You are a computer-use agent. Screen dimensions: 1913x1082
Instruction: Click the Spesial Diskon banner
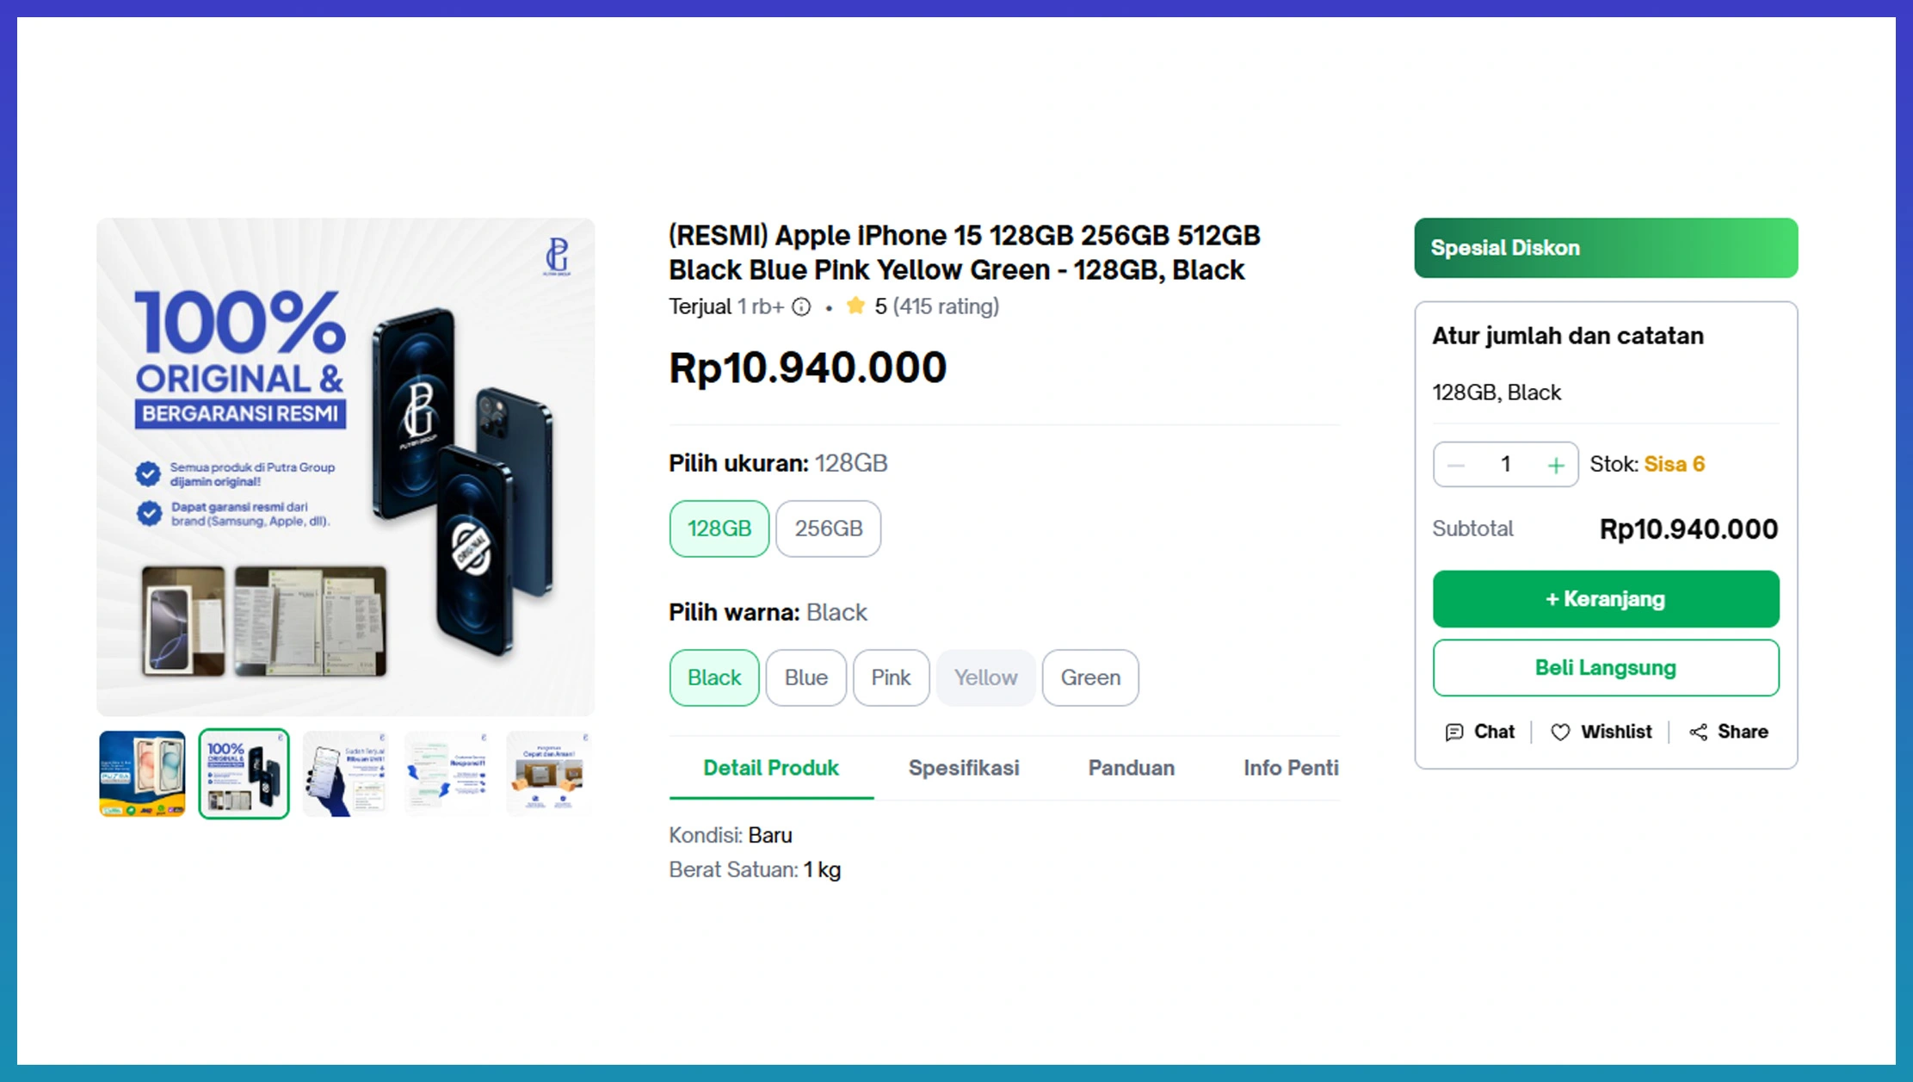click(1606, 248)
